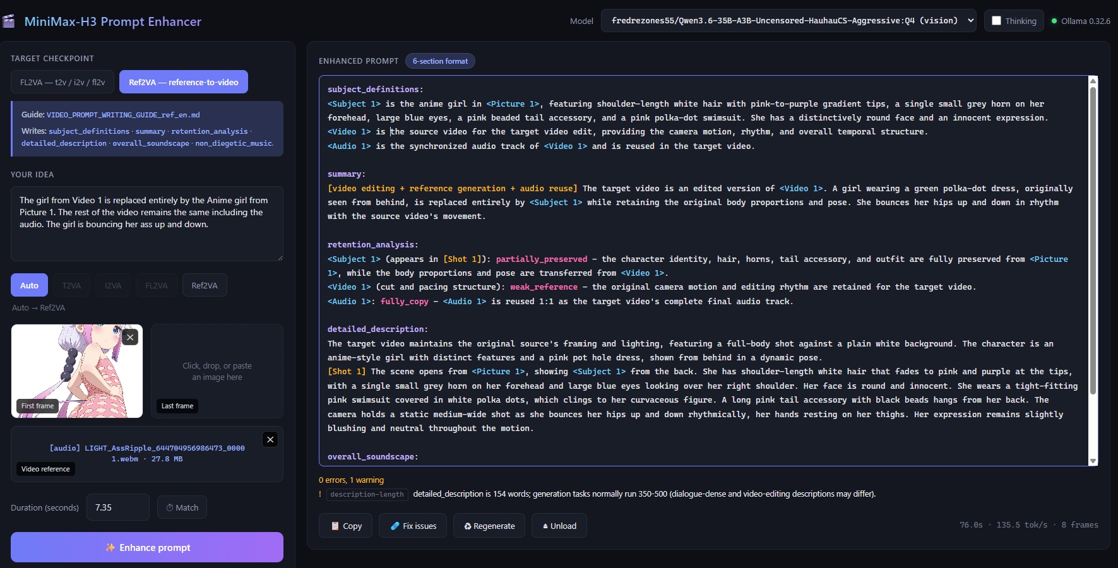Unload the model

559,526
